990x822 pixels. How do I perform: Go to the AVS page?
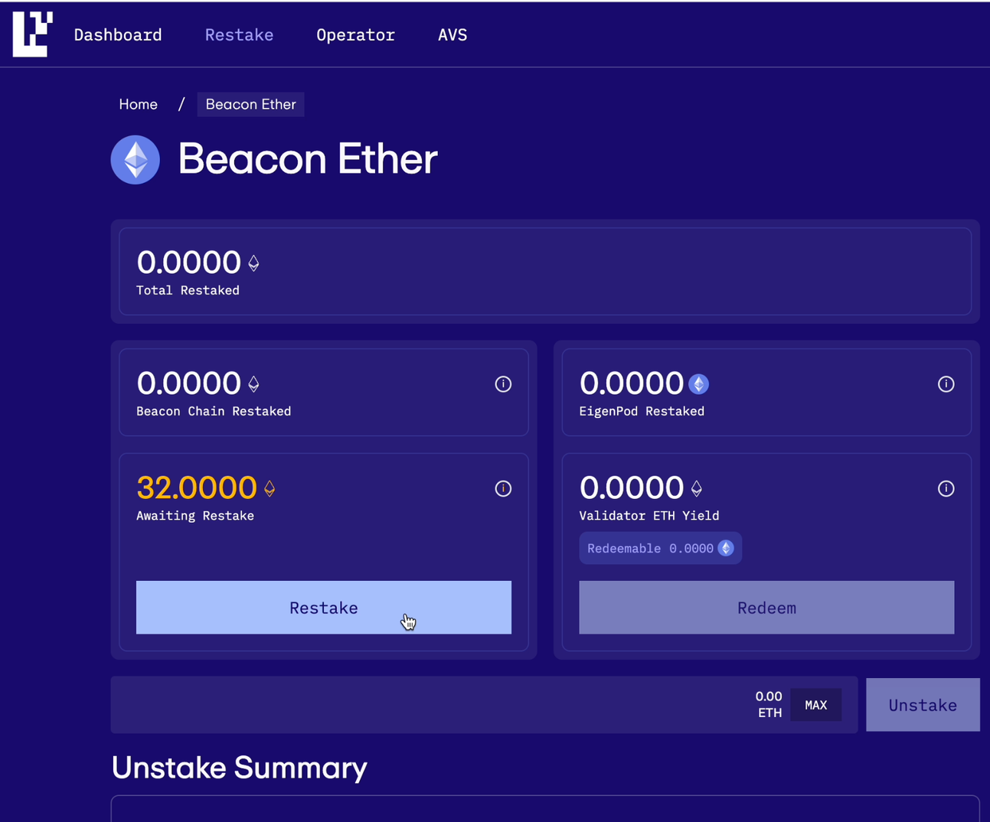453,35
